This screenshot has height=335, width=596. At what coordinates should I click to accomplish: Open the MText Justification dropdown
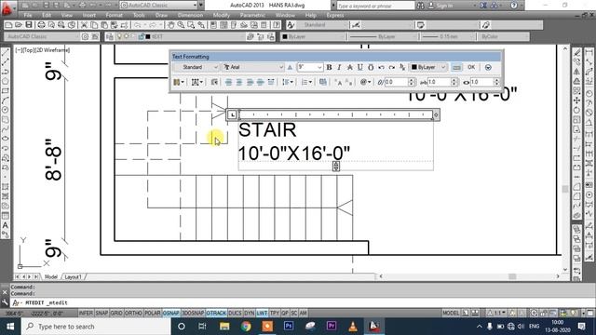point(196,82)
